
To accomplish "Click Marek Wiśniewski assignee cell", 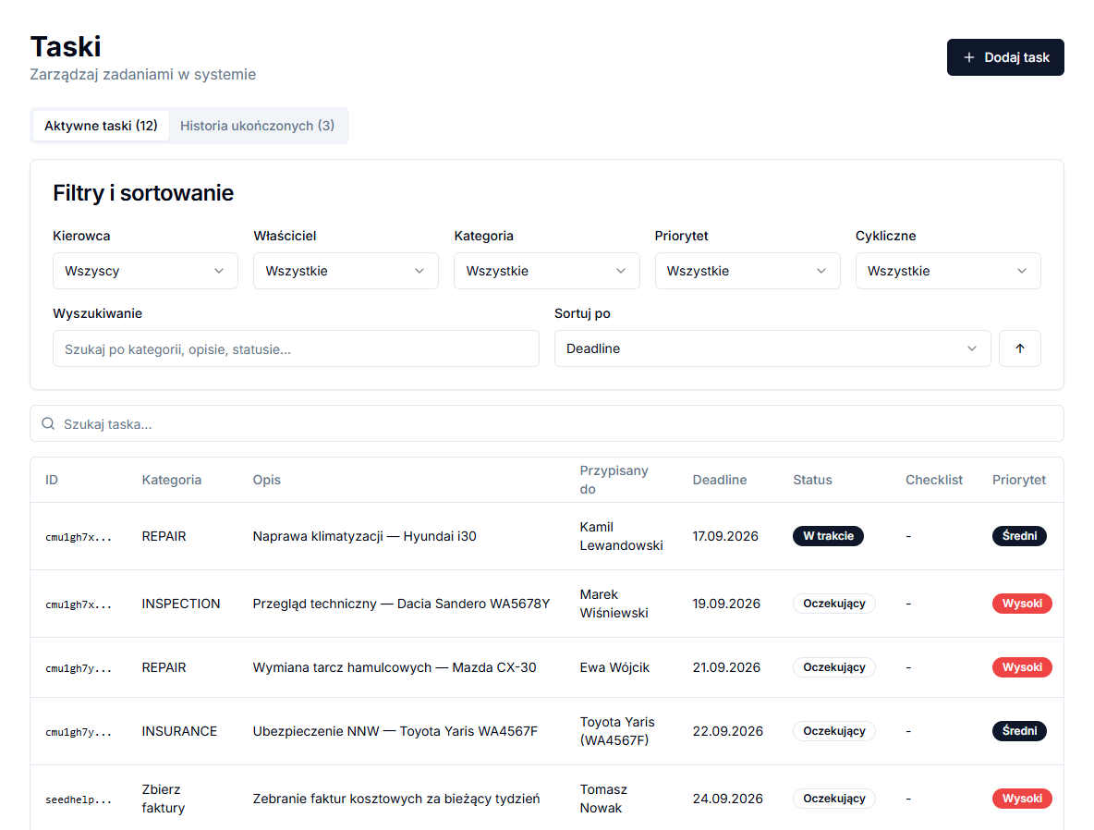I will tap(614, 604).
